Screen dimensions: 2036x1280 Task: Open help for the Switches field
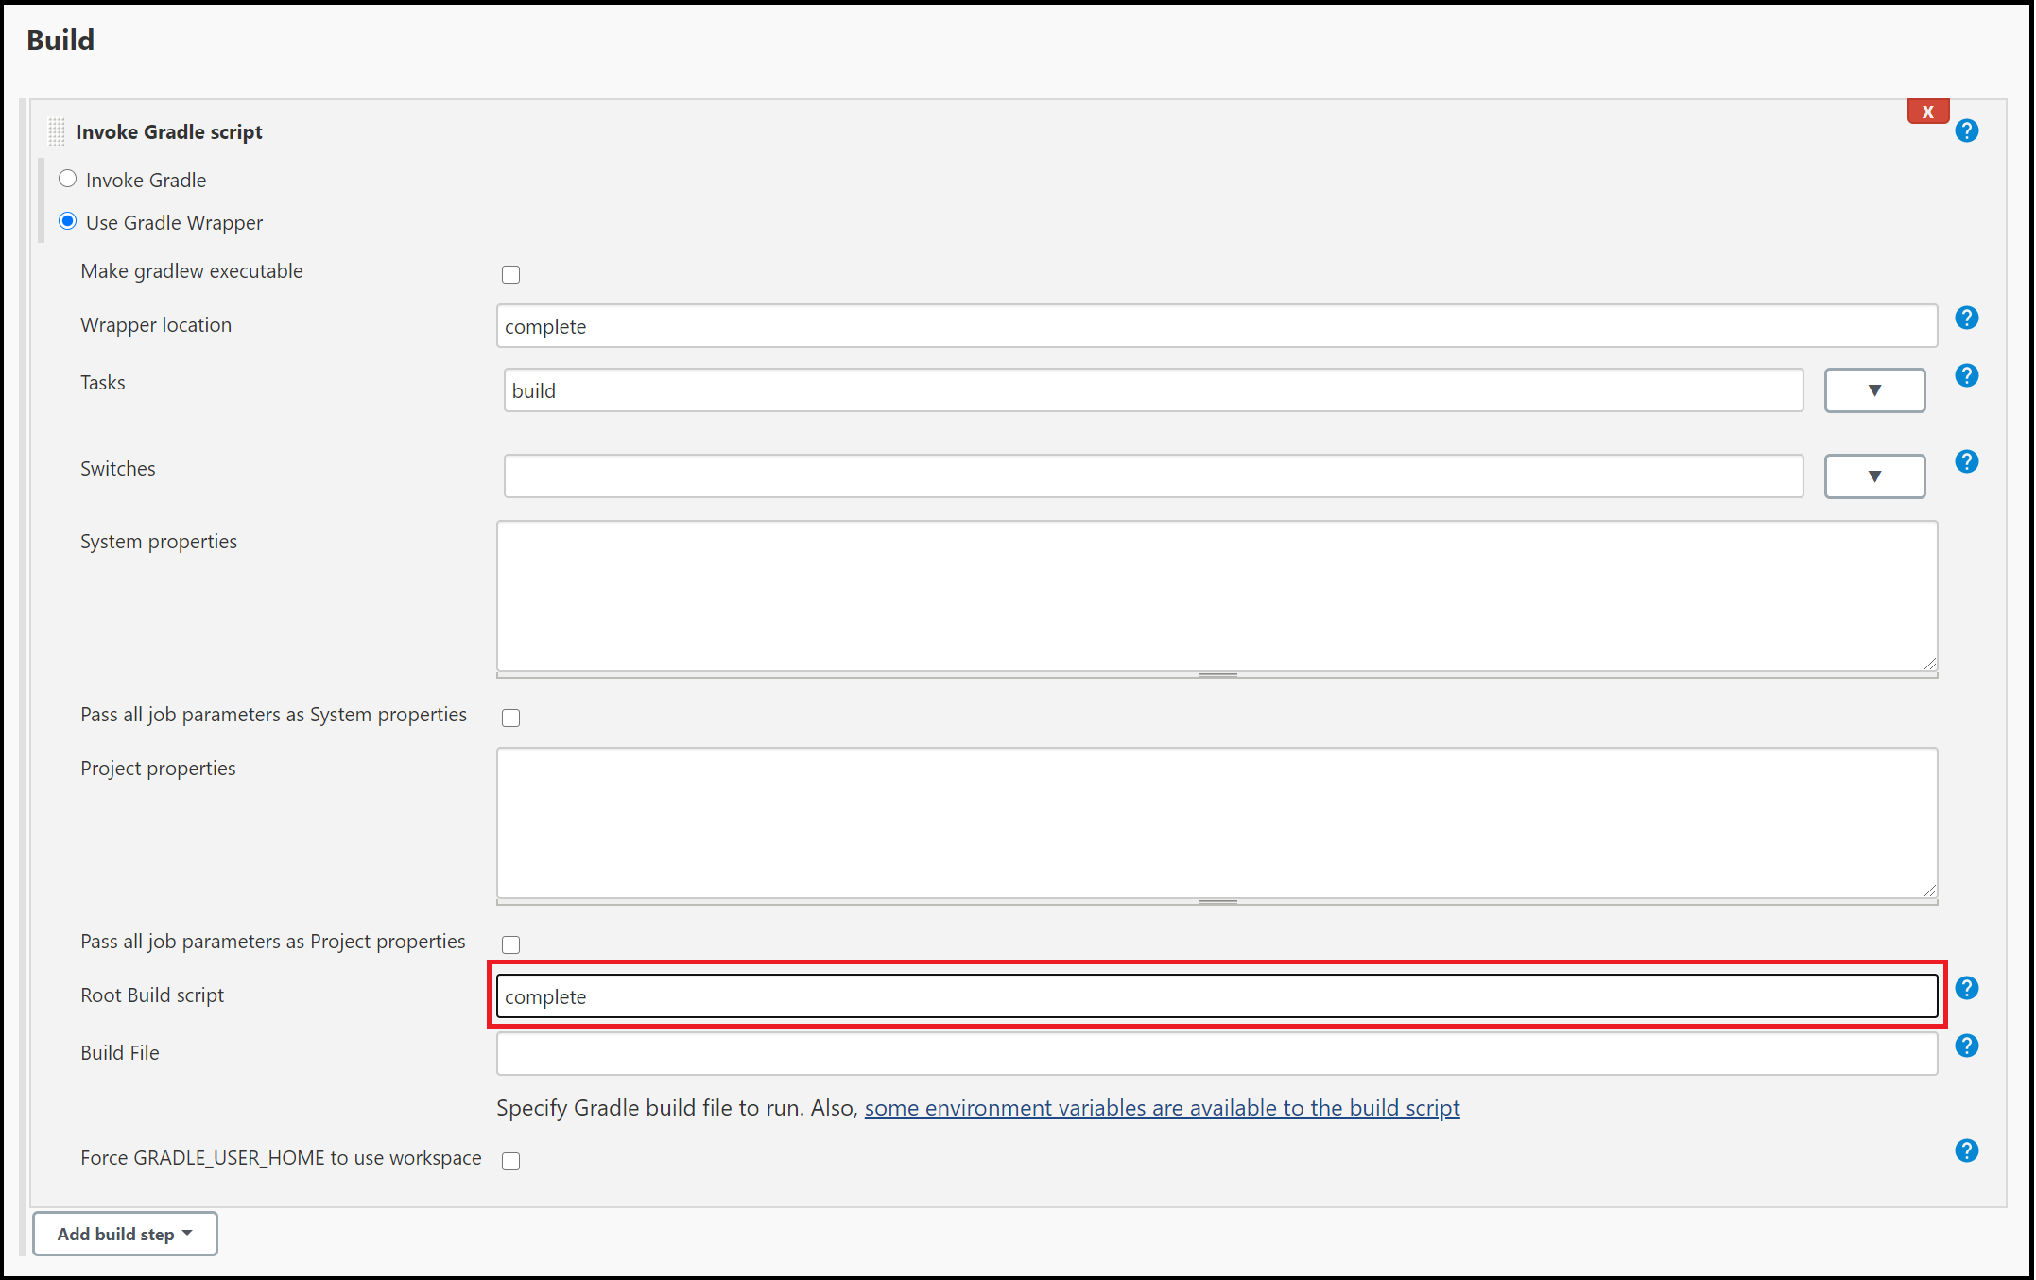coord(1967,461)
